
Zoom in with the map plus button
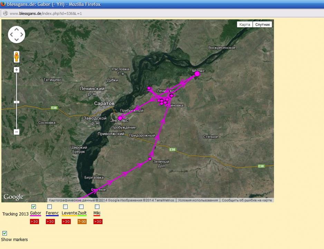[x=17, y=70]
